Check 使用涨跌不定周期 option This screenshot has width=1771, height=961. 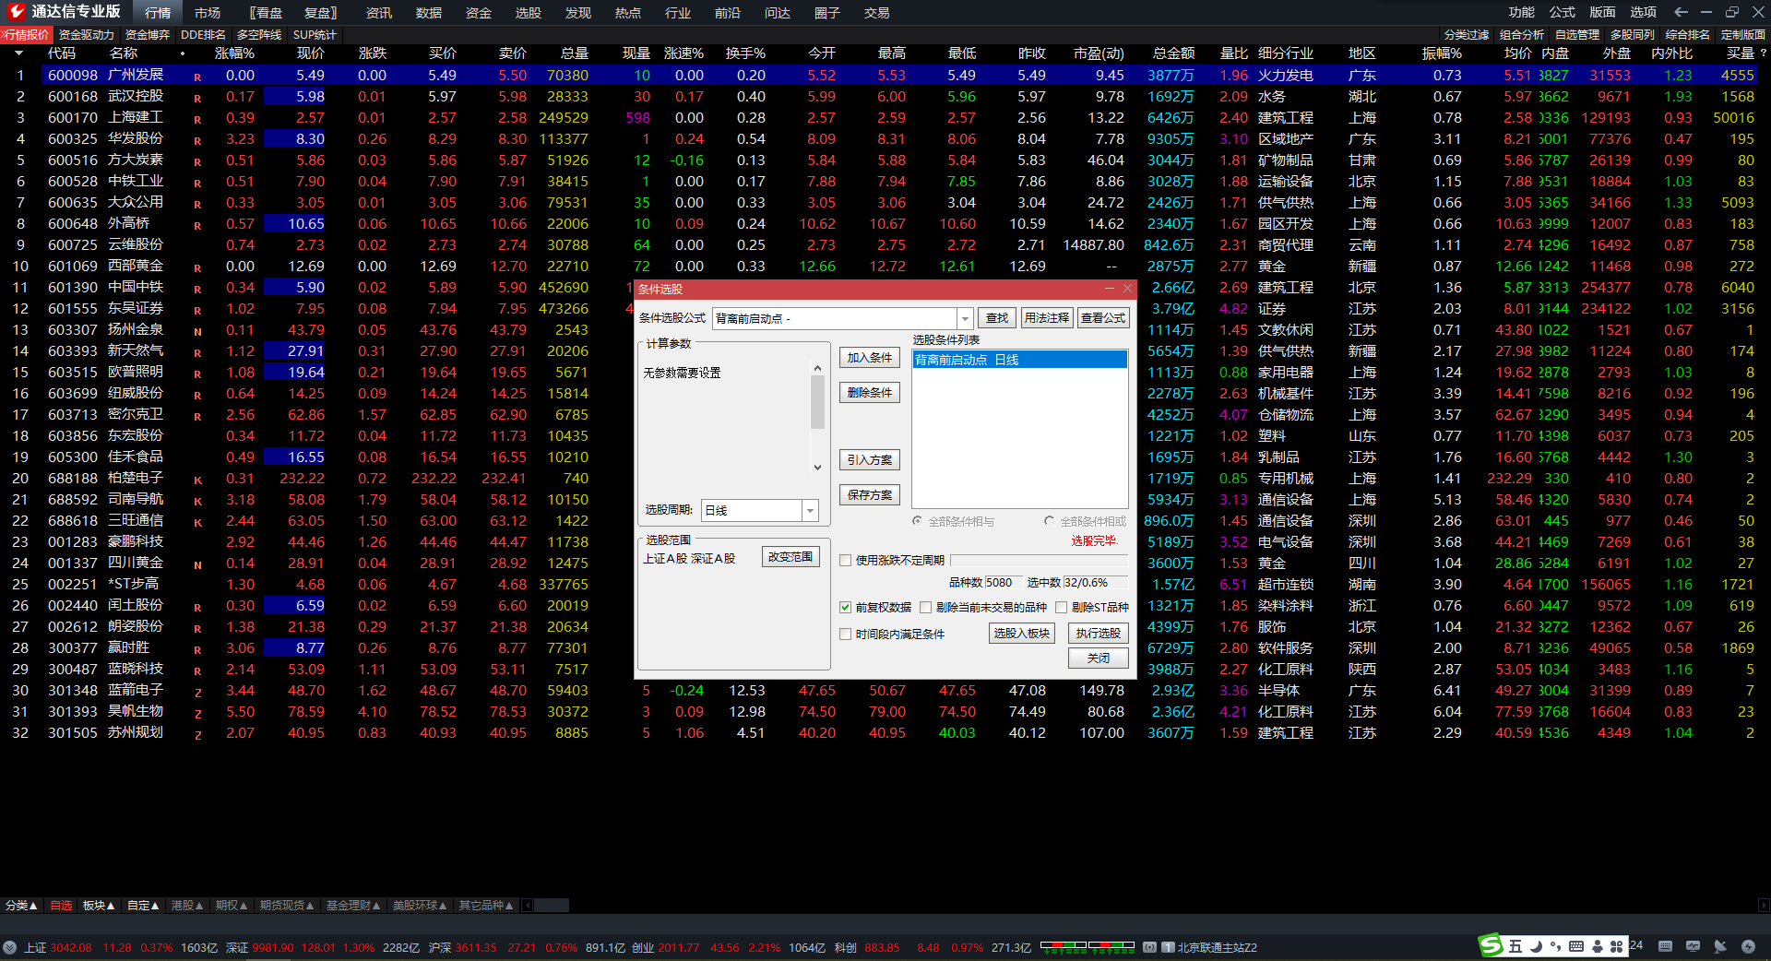point(845,560)
